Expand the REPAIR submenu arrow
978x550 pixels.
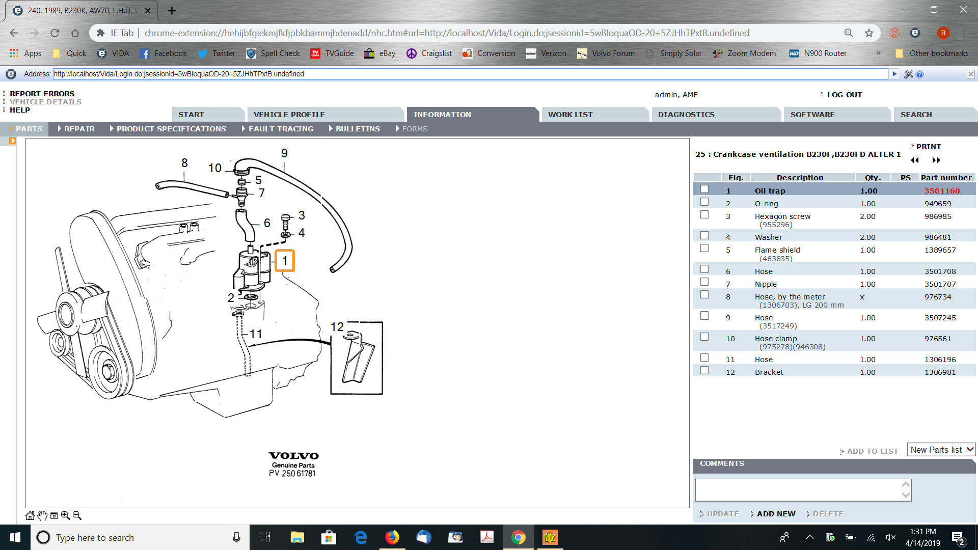[x=60, y=129]
